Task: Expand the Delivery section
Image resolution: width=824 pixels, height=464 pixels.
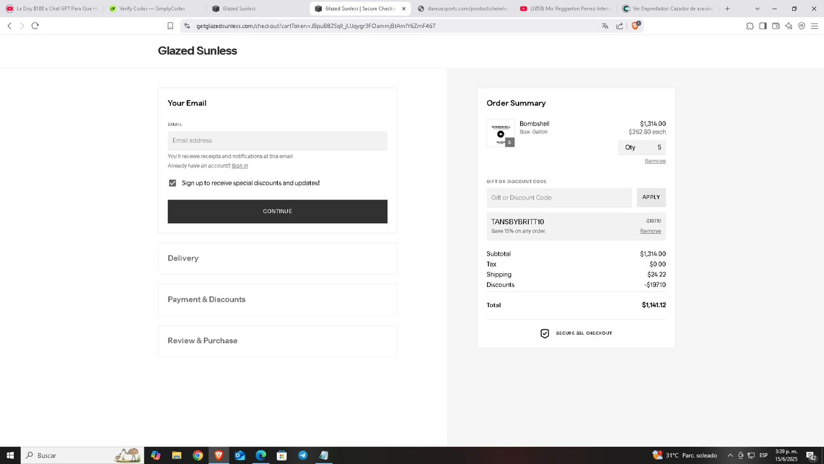Action: pos(277,258)
